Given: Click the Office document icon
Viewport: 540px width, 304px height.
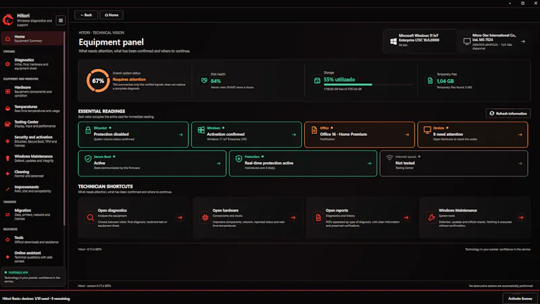Looking at the screenshot, I should point(314,130).
